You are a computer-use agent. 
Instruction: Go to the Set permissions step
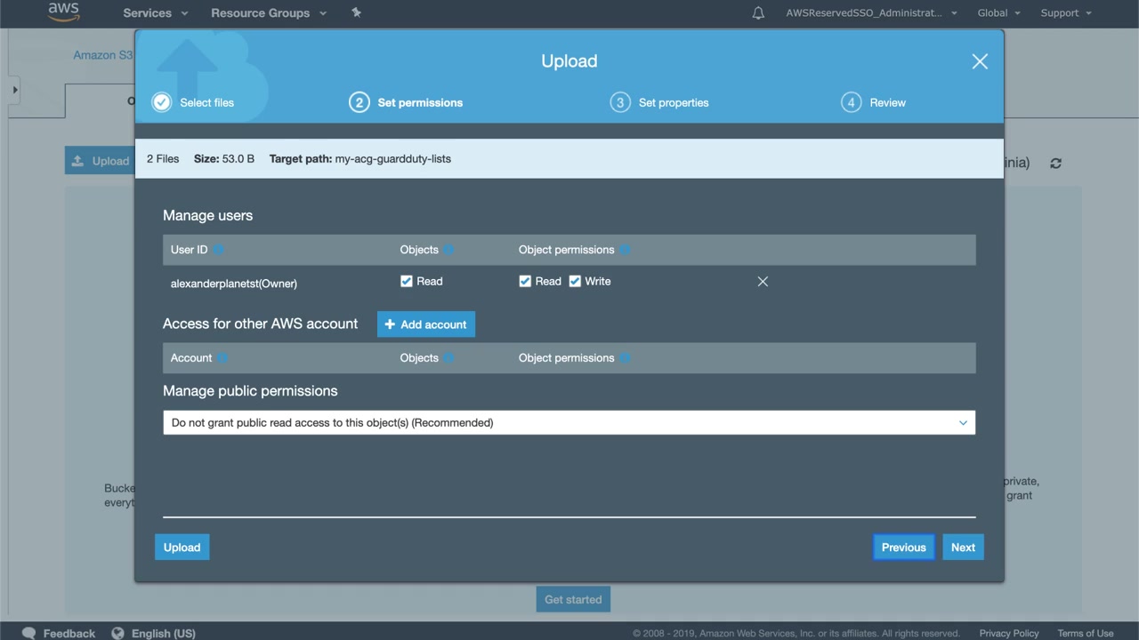406,102
